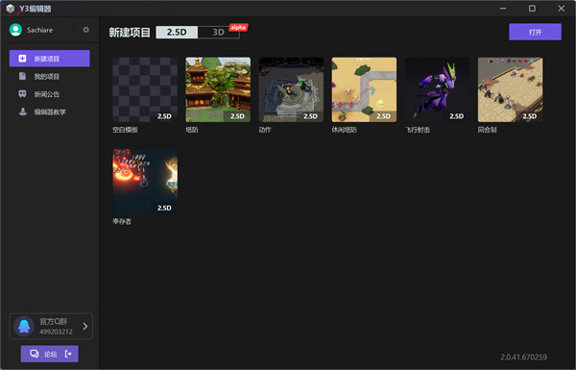The width and height of the screenshot is (576, 370).
Task: Click the purple 打开 button
Action: [x=535, y=32]
